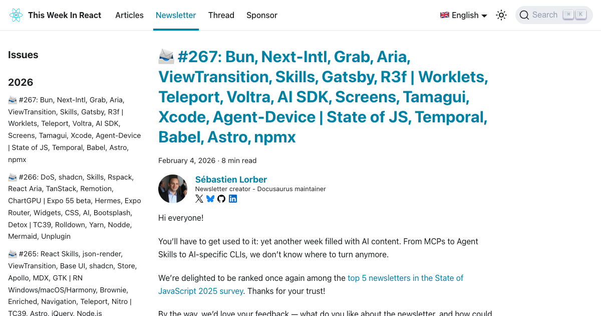Toggle dark mode with the sun icon
Screen dimensions: 601x316
tap(501, 15)
